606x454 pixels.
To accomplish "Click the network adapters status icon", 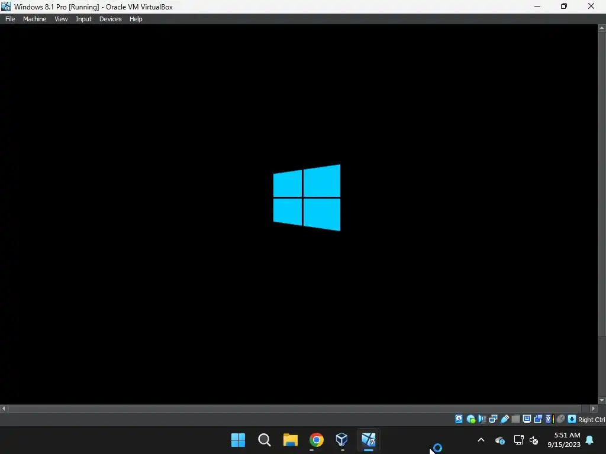I will point(493,419).
